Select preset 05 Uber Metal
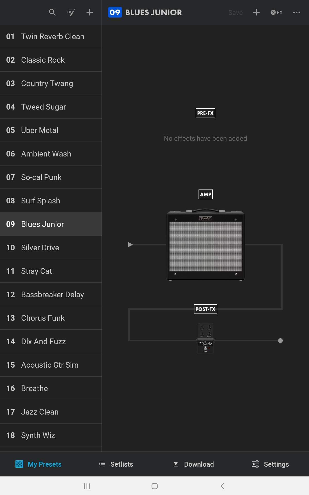The width and height of the screenshot is (309, 495). pyautogui.click(x=51, y=130)
